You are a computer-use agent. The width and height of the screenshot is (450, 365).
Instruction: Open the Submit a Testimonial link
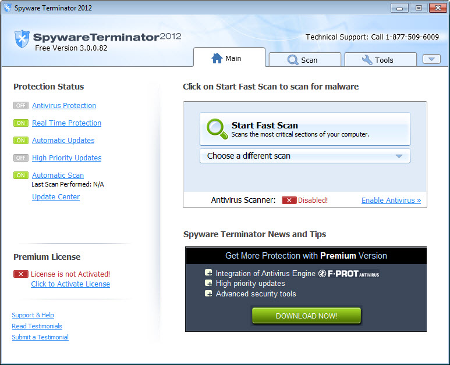(x=40, y=337)
